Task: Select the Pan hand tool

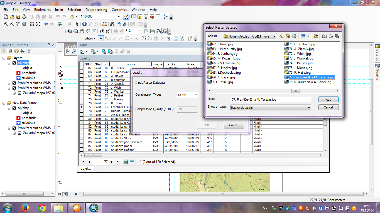Action: point(18,24)
